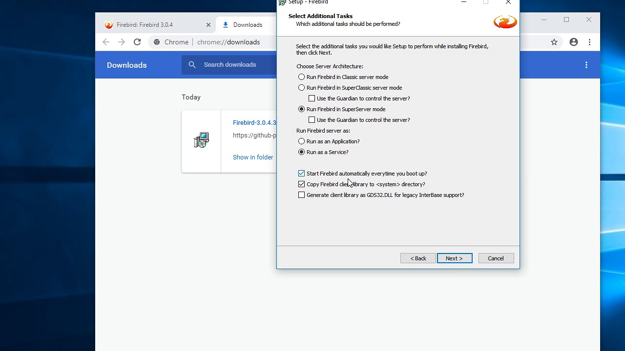Image resolution: width=625 pixels, height=351 pixels.
Task: Choose Run as an Application option
Action: tap(329, 141)
